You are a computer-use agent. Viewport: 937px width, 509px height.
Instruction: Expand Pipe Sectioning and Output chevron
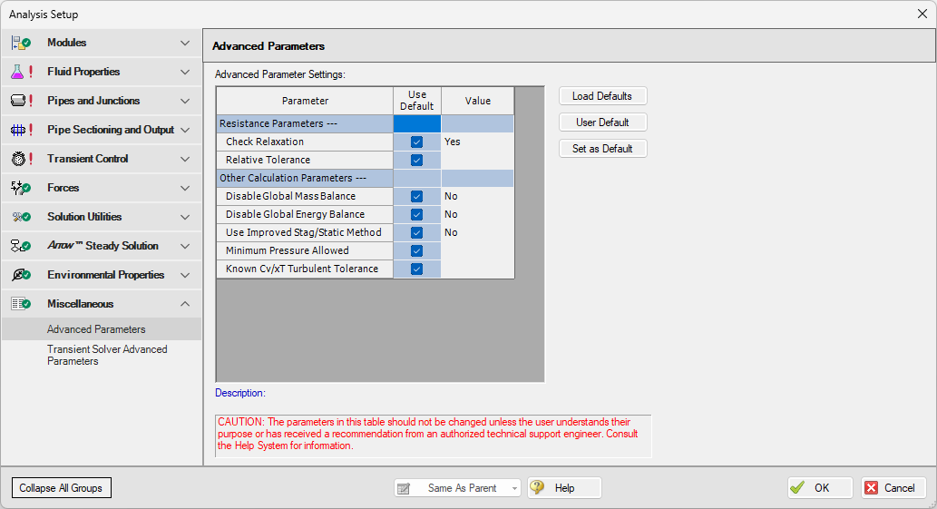[x=185, y=130]
